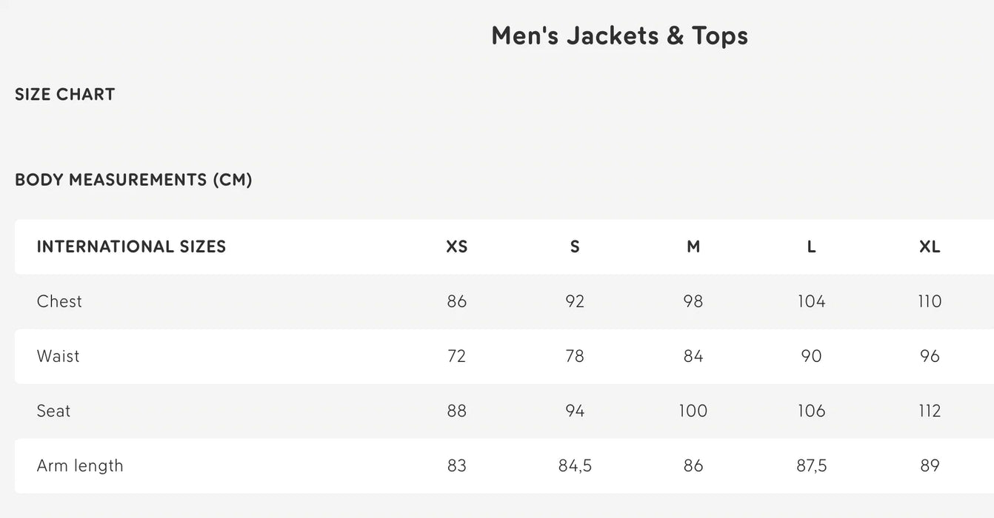Click the BODY MEASUREMENTS (CM) heading
994x518 pixels.
pos(133,180)
